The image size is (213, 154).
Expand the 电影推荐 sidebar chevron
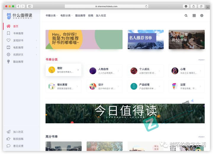(36, 47)
